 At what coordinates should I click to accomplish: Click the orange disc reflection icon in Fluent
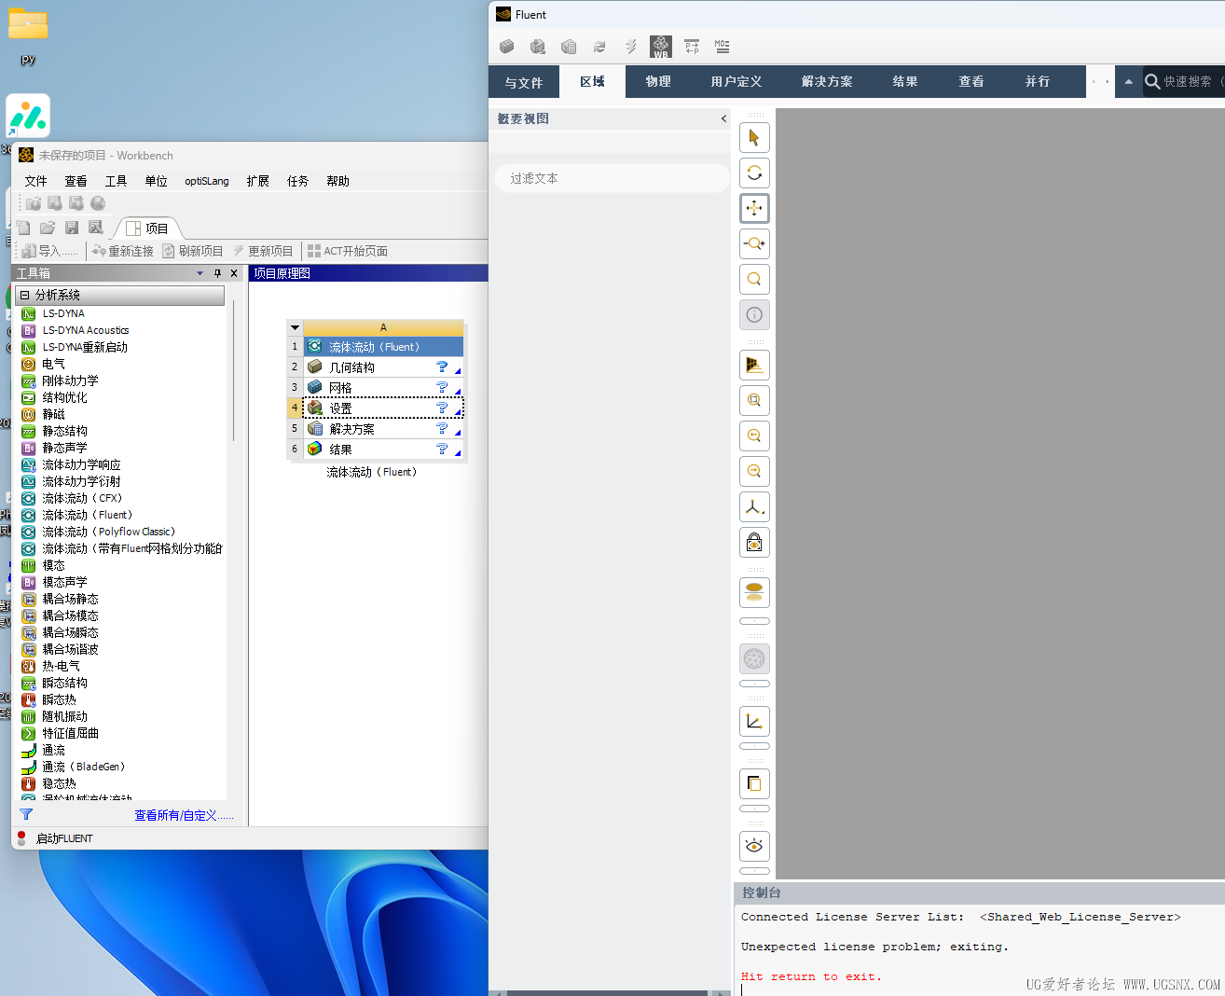point(754,592)
